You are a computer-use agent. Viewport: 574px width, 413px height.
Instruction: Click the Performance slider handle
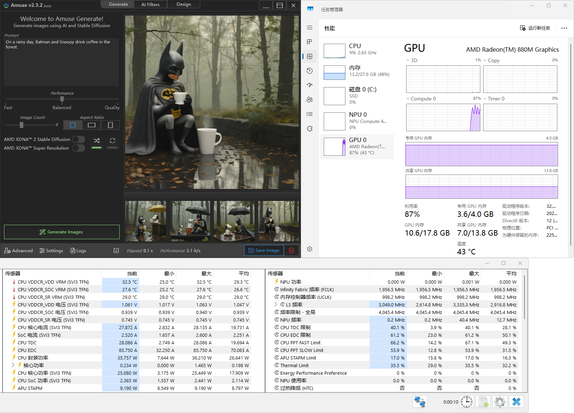point(62,99)
